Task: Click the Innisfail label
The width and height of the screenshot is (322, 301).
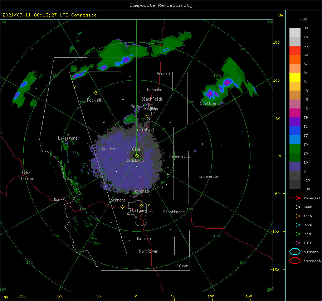Action: [x=145, y=130]
